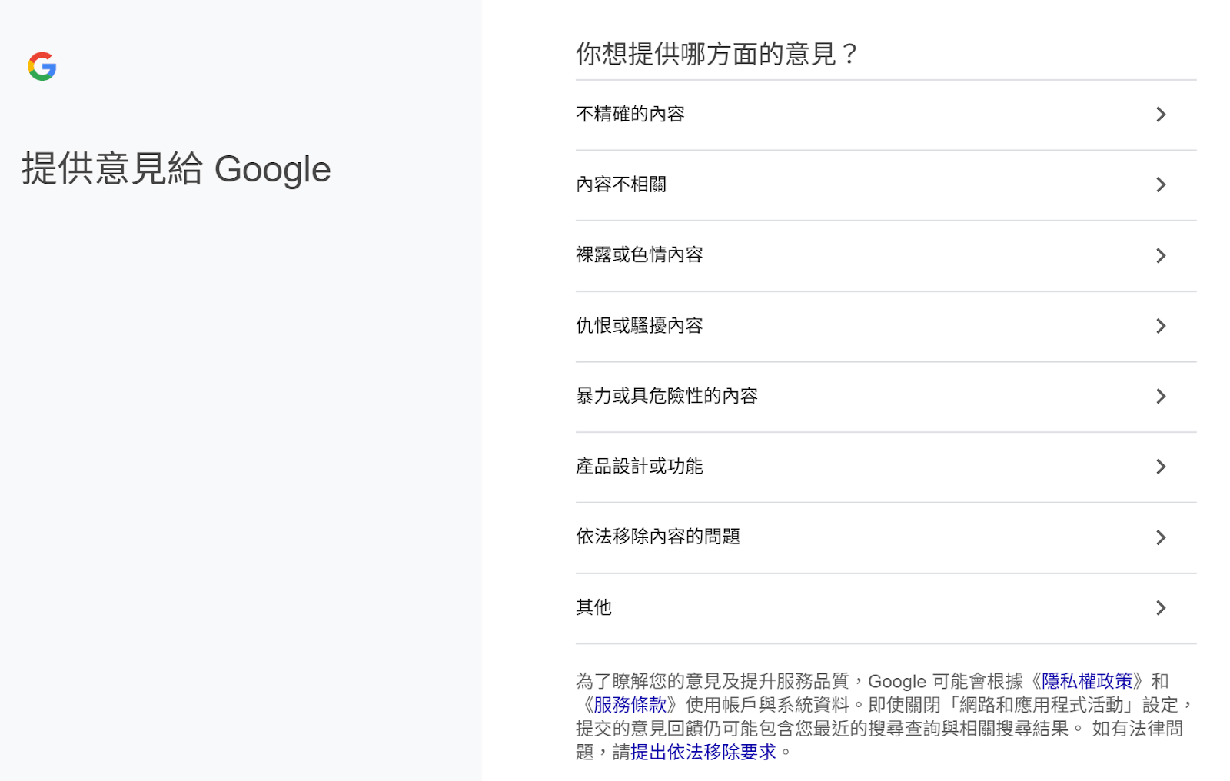This screenshot has width=1230, height=781.
Task: Expand the 暴力或具危險性的內容 chevron arrow
Action: (1162, 396)
